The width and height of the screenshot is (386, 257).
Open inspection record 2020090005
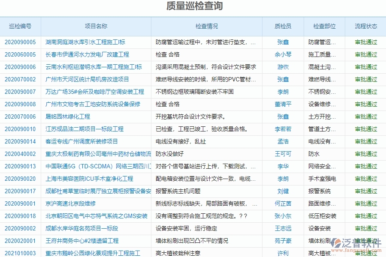point(20,42)
